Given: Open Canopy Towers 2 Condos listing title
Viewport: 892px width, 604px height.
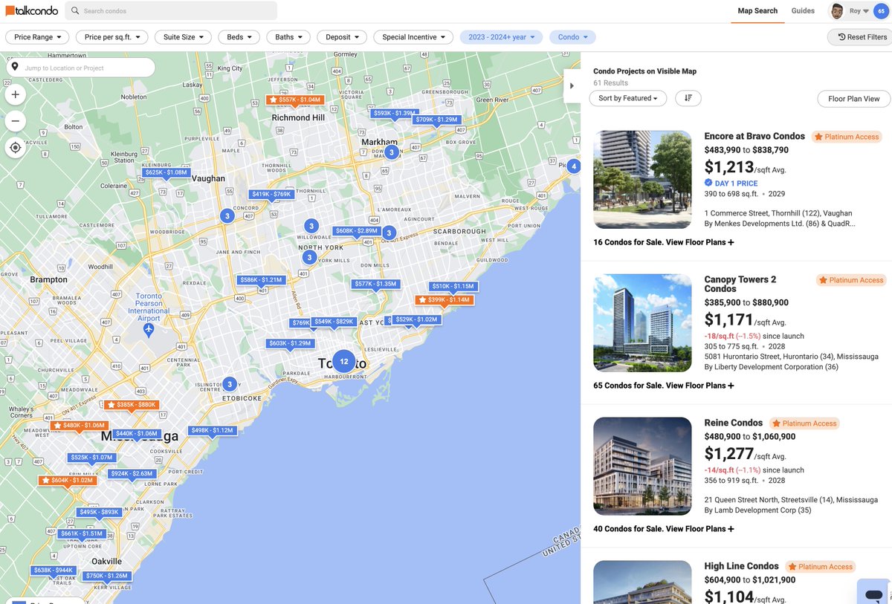Looking at the screenshot, I should pyautogui.click(x=740, y=285).
